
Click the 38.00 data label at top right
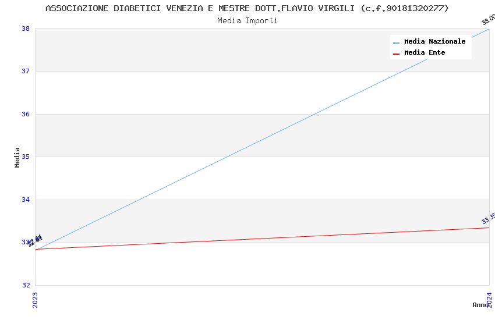pyautogui.click(x=489, y=20)
